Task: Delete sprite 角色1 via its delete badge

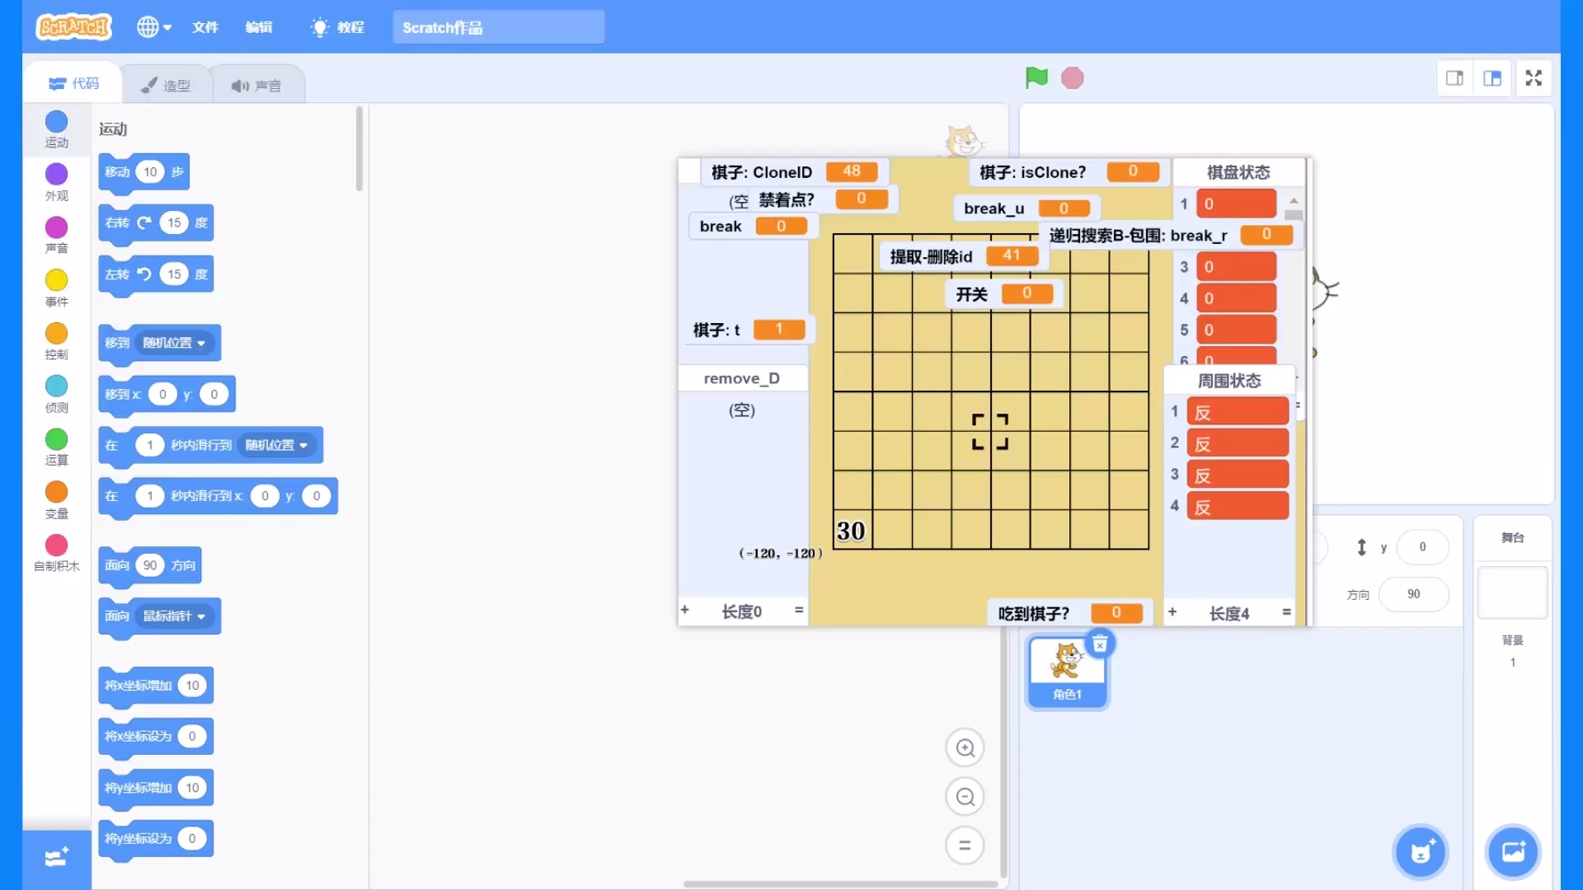Action: pyautogui.click(x=1101, y=644)
